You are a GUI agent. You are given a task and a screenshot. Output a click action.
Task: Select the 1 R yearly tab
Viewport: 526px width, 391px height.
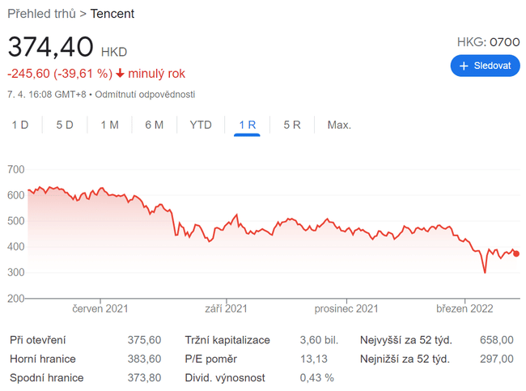pos(247,125)
